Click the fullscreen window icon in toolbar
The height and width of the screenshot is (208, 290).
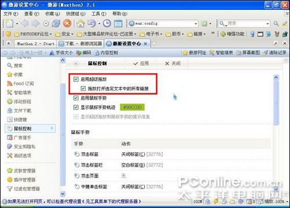[x=118, y=24]
